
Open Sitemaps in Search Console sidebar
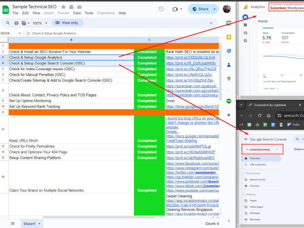click(x=255, y=213)
